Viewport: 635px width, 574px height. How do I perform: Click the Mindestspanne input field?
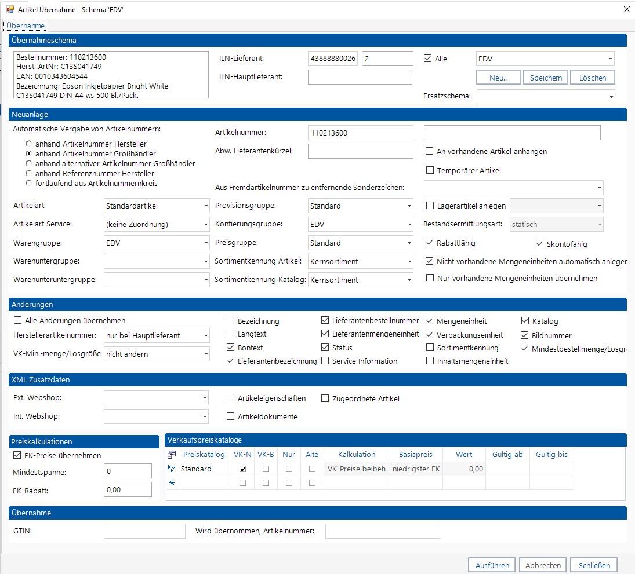(x=128, y=471)
